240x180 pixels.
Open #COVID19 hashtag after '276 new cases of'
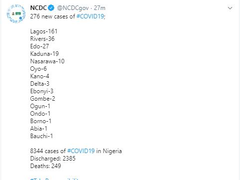pos(90,16)
